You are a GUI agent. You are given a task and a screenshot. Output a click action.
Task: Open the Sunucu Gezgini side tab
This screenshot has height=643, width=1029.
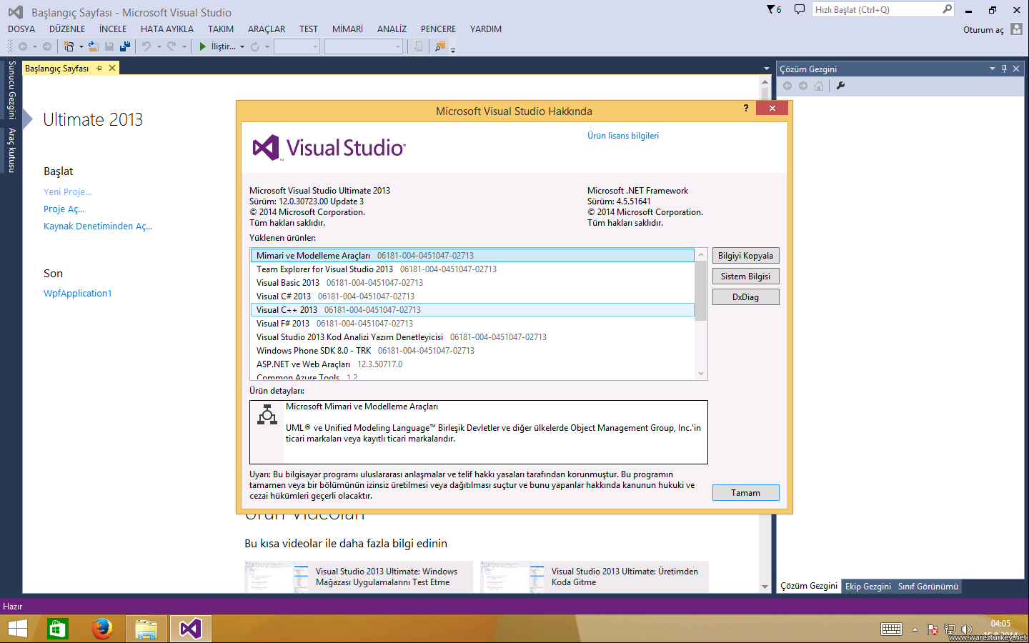pyautogui.click(x=11, y=90)
